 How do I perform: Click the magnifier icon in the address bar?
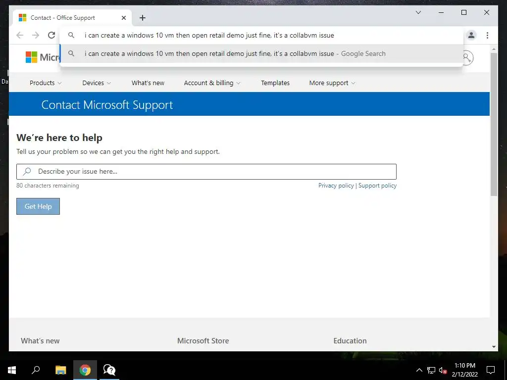coord(71,35)
